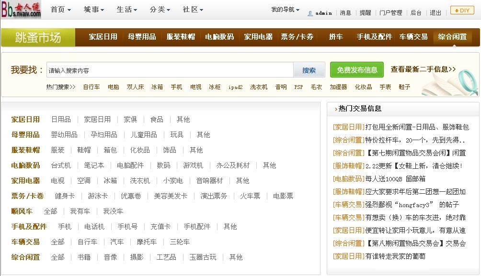Expand the 生活 dropdown menu
This screenshot has height=276, width=481.
[x=127, y=10]
